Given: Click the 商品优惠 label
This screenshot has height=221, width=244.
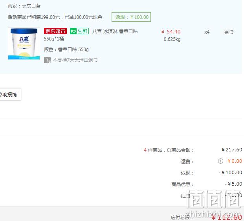Looking at the screenshot, I should [183, 184].
